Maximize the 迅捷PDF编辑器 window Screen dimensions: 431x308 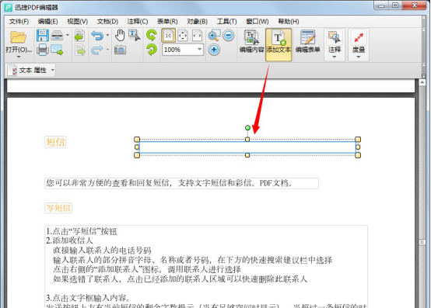point(395,5)
